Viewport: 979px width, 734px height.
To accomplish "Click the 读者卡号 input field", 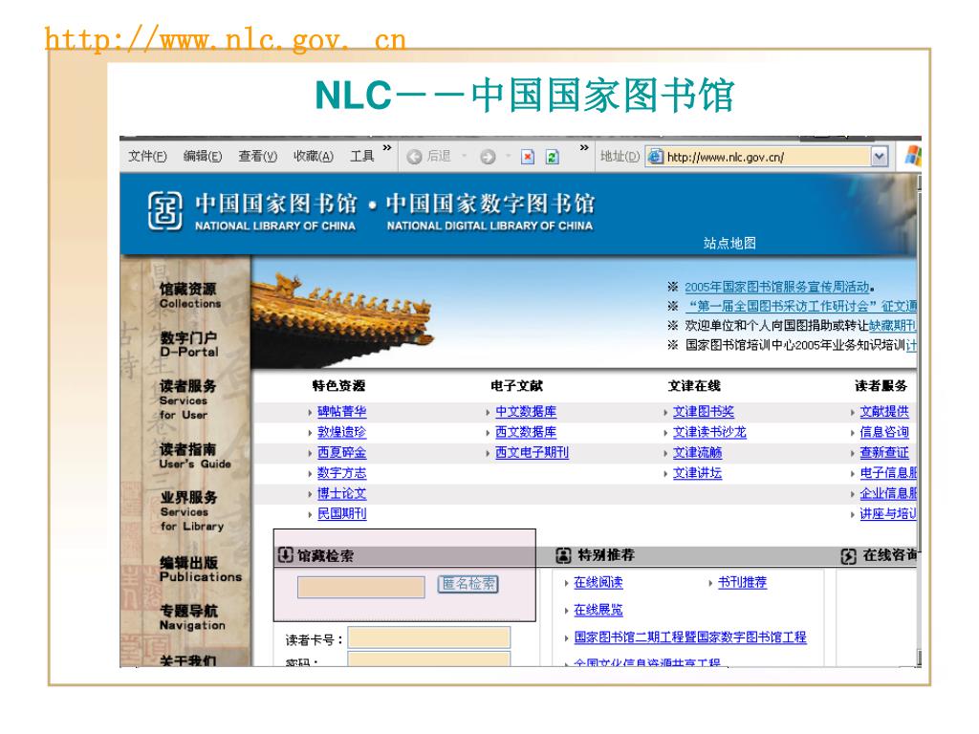I will pyautogui.click(x=429, y=637).
